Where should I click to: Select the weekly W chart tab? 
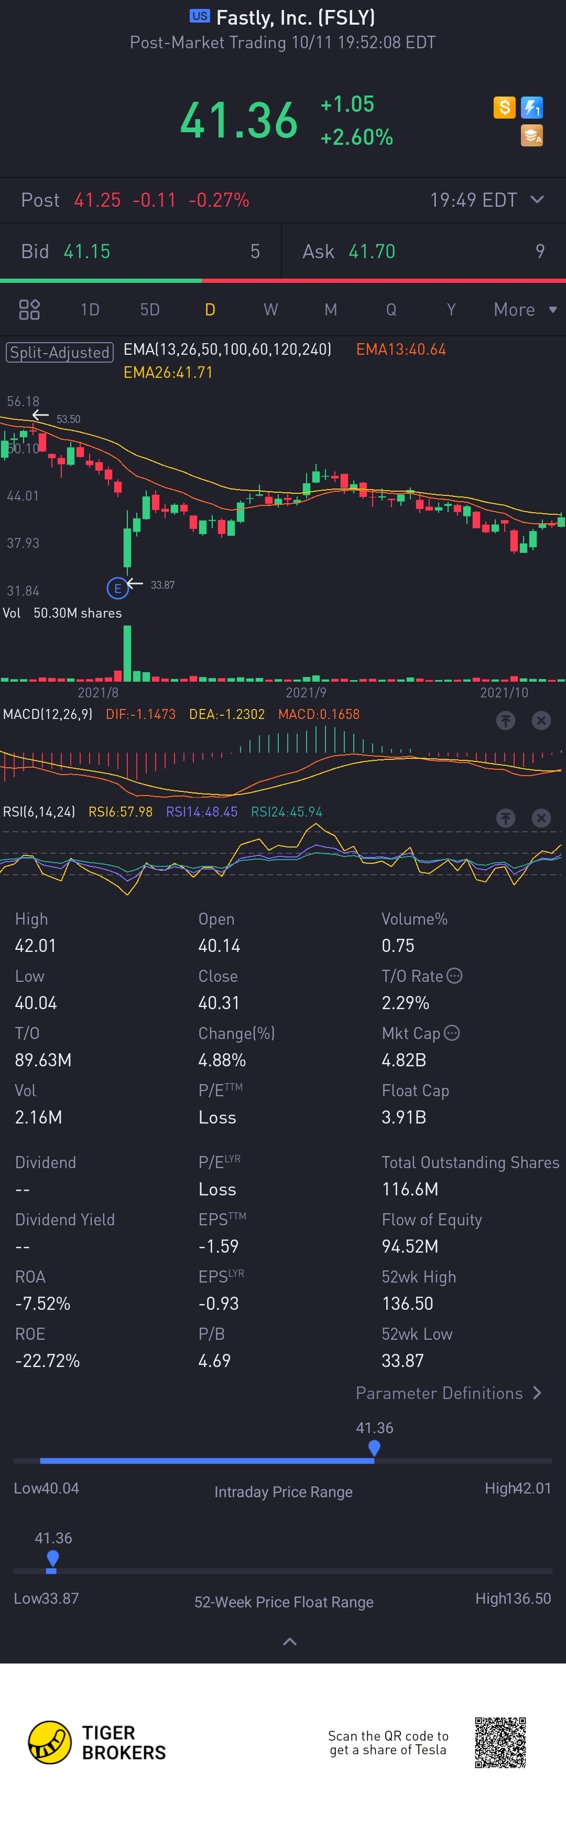click(x=270, y=310)
